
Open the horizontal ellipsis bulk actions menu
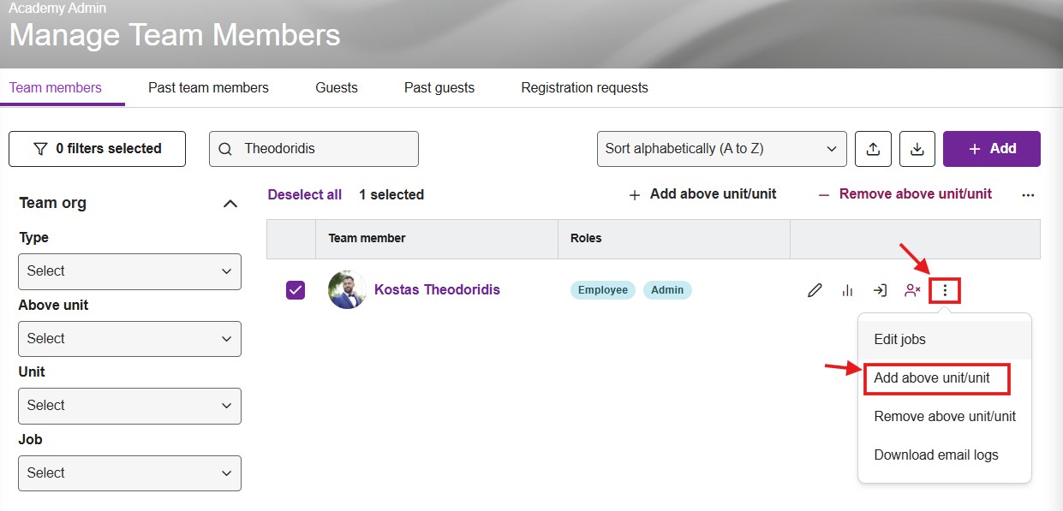tap(1028, 195)
